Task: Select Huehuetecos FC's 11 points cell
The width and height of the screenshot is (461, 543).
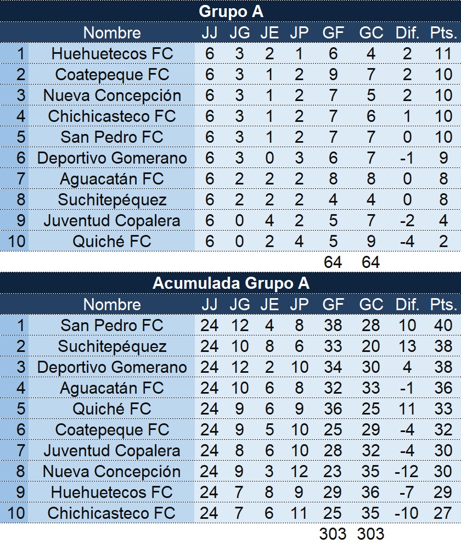Action: (x=443, y=54)
